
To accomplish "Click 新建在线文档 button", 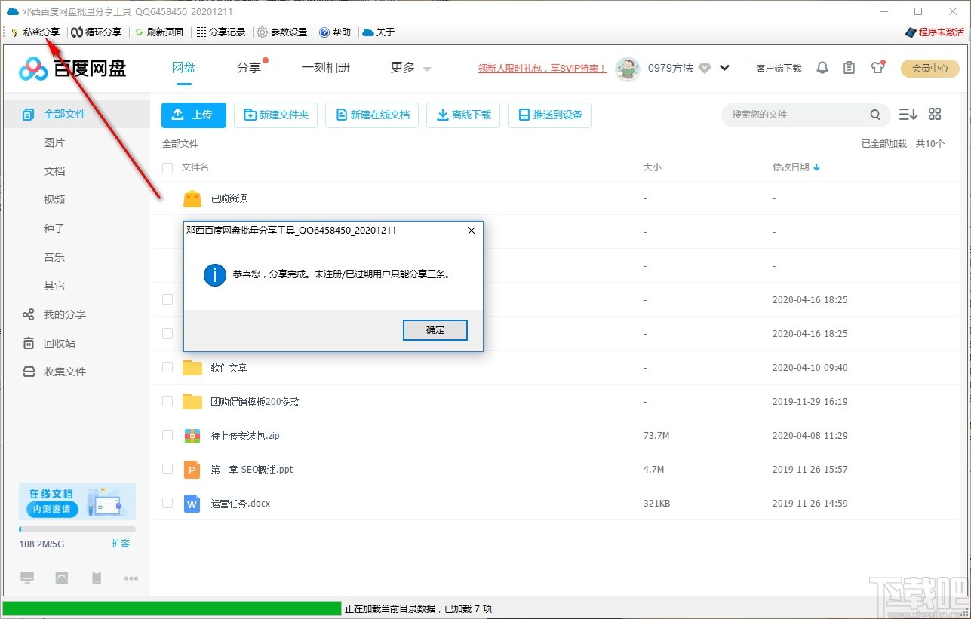I will pos(372,115).
